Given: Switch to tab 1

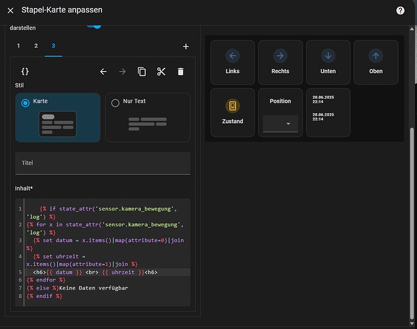Looking at the screenshot, I should coord(18,46).
